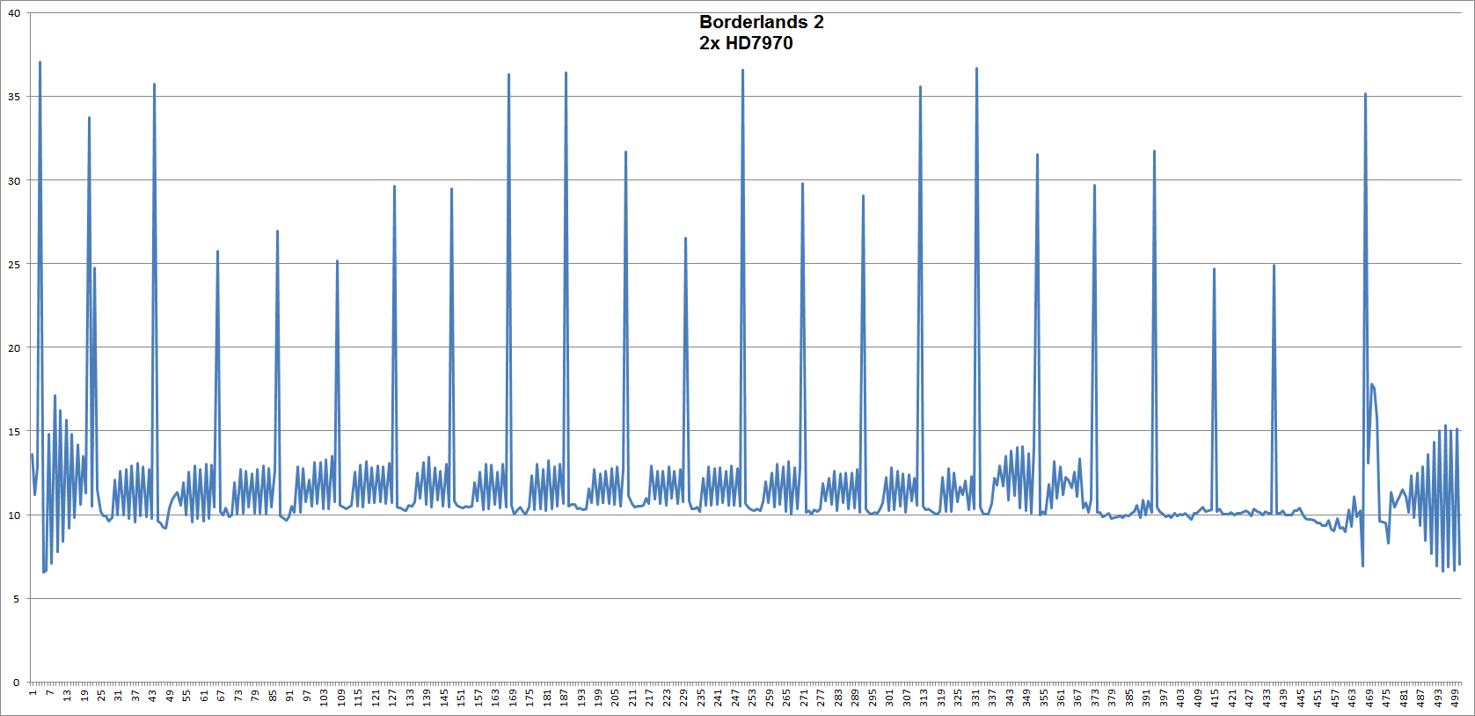Click the x-axis label 373
The height and width of the screenshot is (716, 1475).
[1095, 698]
